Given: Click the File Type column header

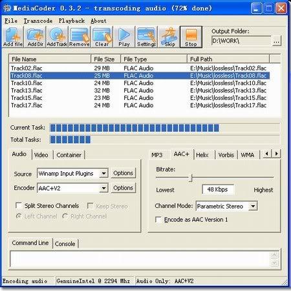Looking at the screenshot, I should click(154, 59).
